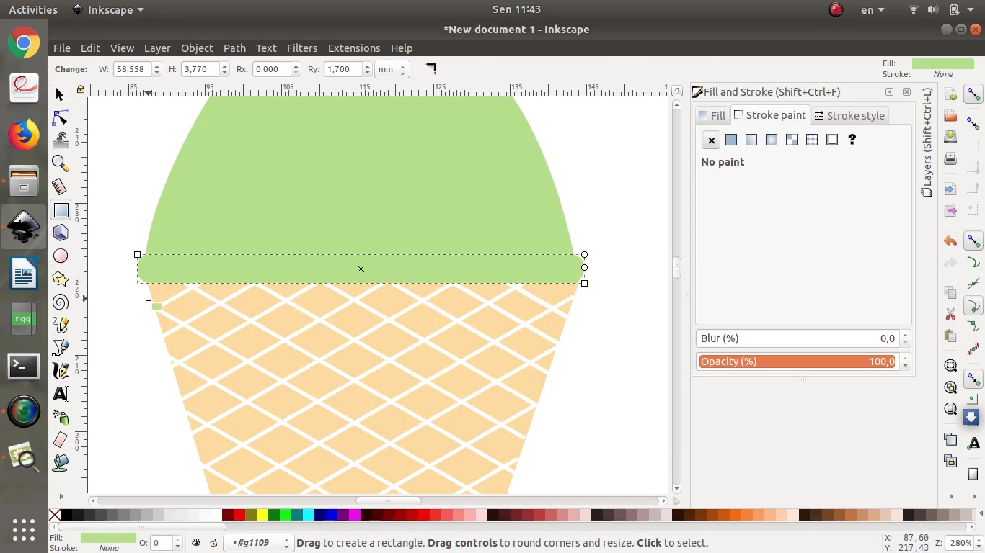This screenshot has height=553, width=985.
Task: Click the Open document folder icon
Action: coord(950,115)
